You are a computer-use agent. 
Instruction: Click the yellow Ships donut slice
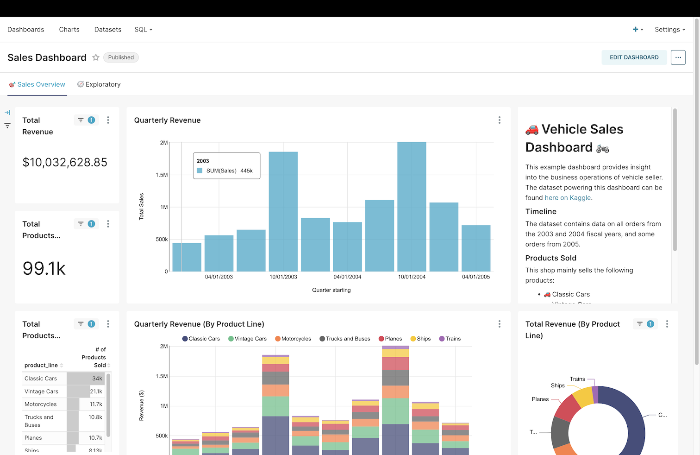click(x=583, y=397)
